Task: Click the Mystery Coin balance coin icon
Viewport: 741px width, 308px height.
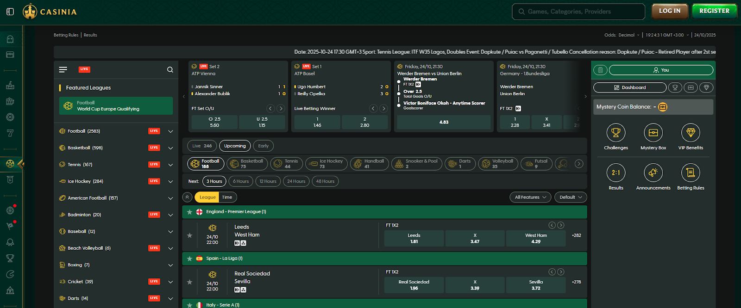Action: point(663,107)
